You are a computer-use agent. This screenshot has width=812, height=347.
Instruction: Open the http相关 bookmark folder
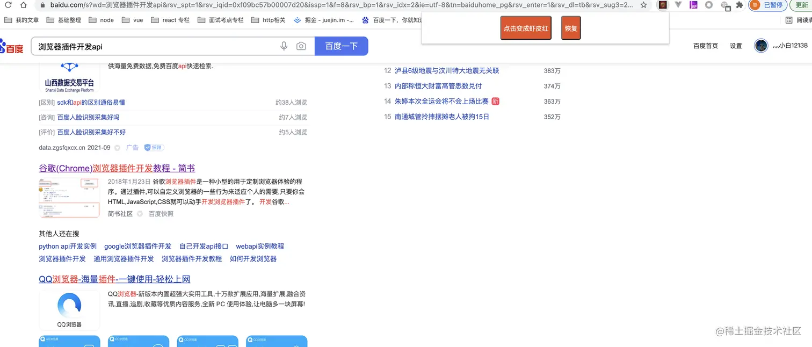[269, 20]
